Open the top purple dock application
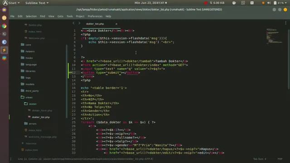Screen dimensions: 290x163 tap(4, 10)
